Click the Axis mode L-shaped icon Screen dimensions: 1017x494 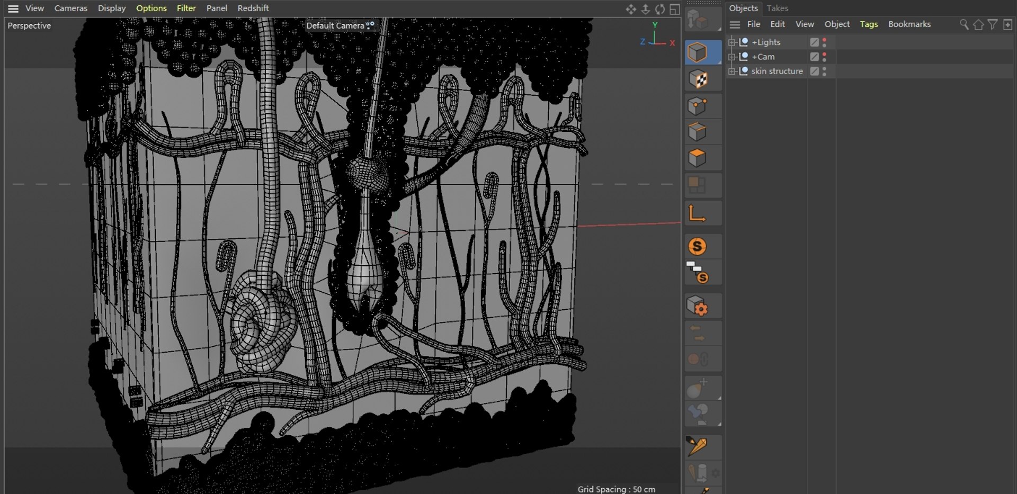697,213
